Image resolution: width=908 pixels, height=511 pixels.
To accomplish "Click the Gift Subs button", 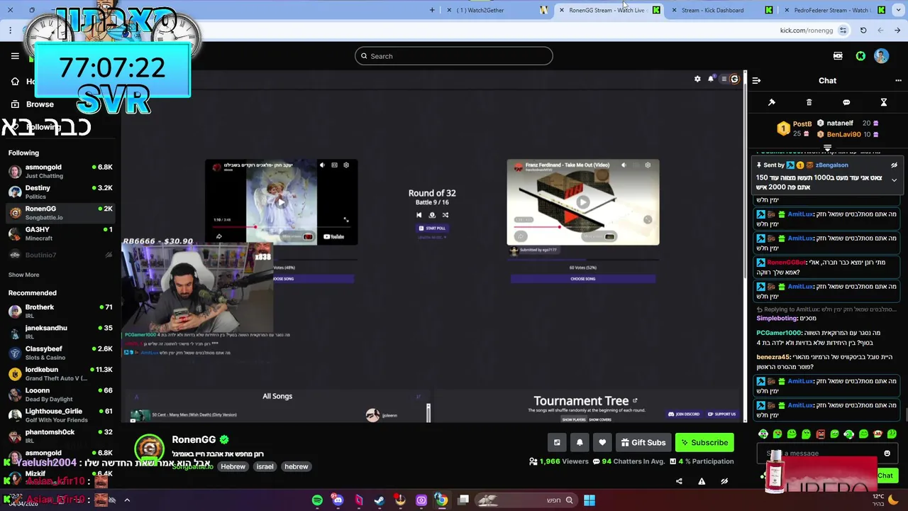I will (x=643, y=443).
